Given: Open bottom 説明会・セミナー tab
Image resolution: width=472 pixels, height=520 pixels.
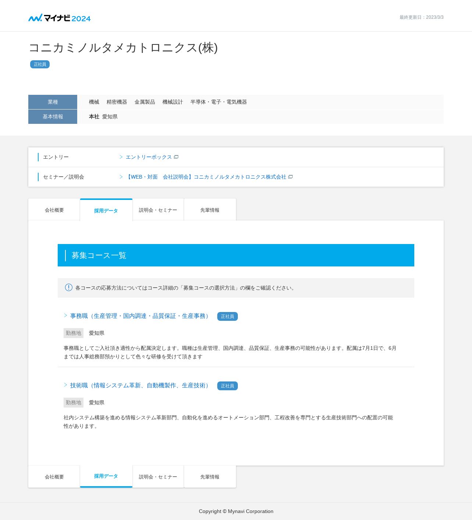Looking at the screenshot, I should point(158,477).
